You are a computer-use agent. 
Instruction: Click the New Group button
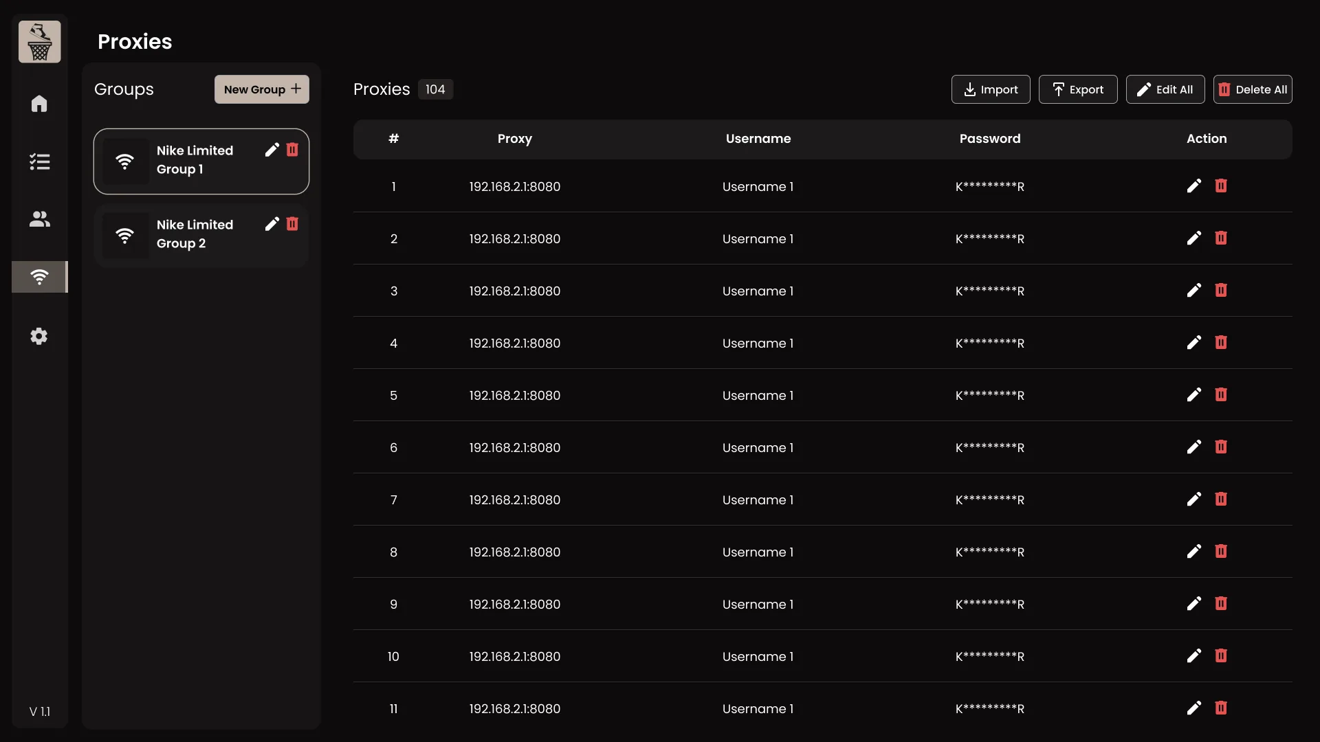click(262, 89)
